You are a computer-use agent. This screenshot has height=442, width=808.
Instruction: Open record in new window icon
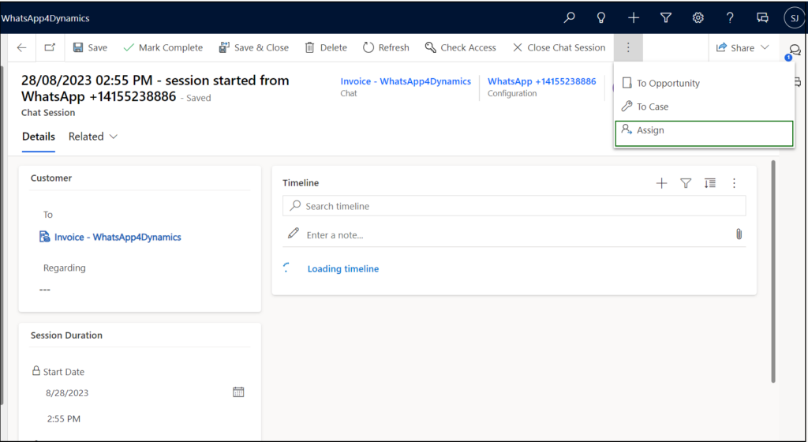[x=50, y=47]
